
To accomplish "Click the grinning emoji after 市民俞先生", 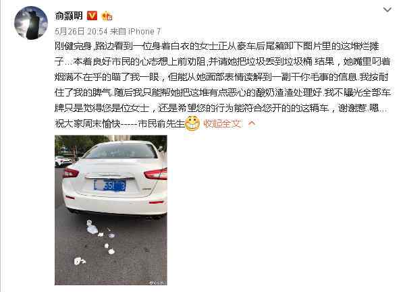I will (192, 123).
